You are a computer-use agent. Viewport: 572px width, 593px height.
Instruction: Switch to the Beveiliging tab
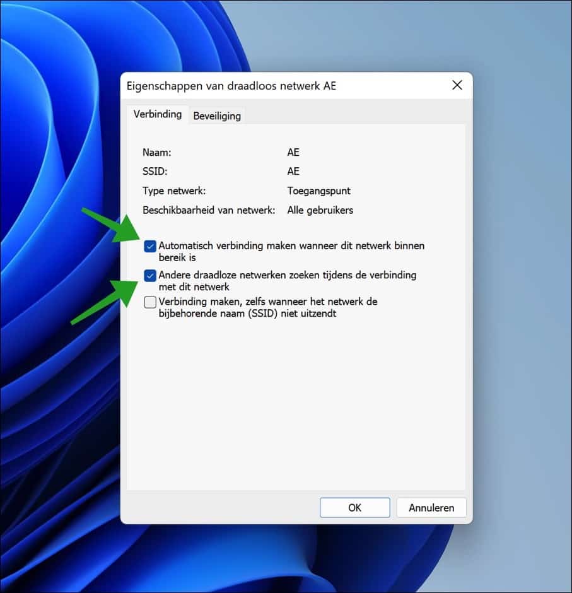pos(217,115)
